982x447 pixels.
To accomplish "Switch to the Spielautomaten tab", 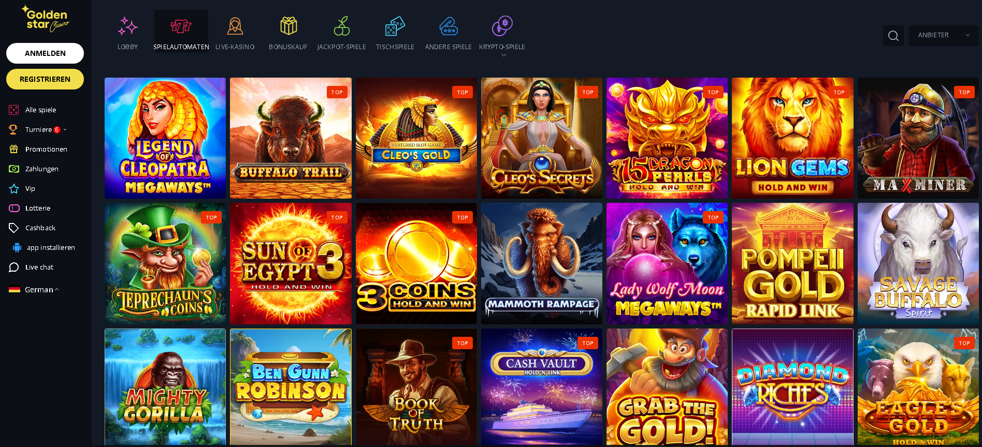I will tap(181, 32).
